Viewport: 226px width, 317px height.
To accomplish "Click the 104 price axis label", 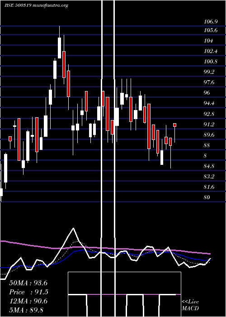I will point(208,41).
